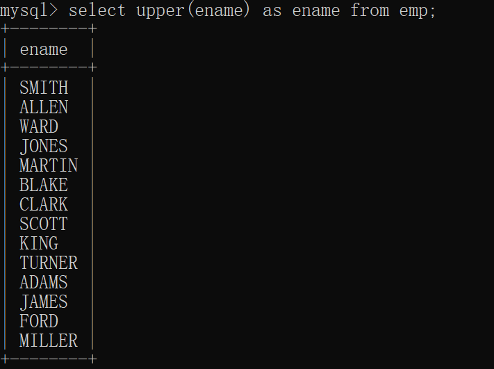
Task: Click on the JONES result
Action: [44, 146]
